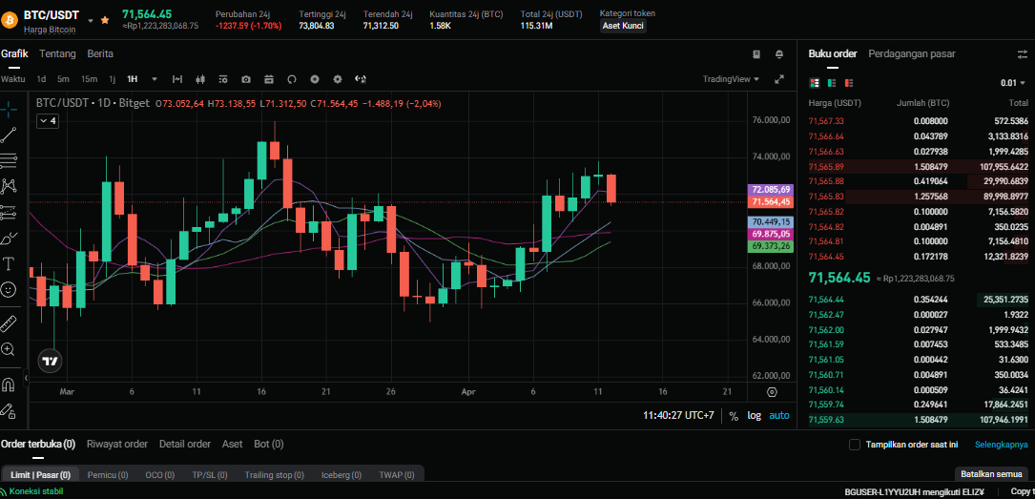Select the trend line drawing tool

pos(9,135)
